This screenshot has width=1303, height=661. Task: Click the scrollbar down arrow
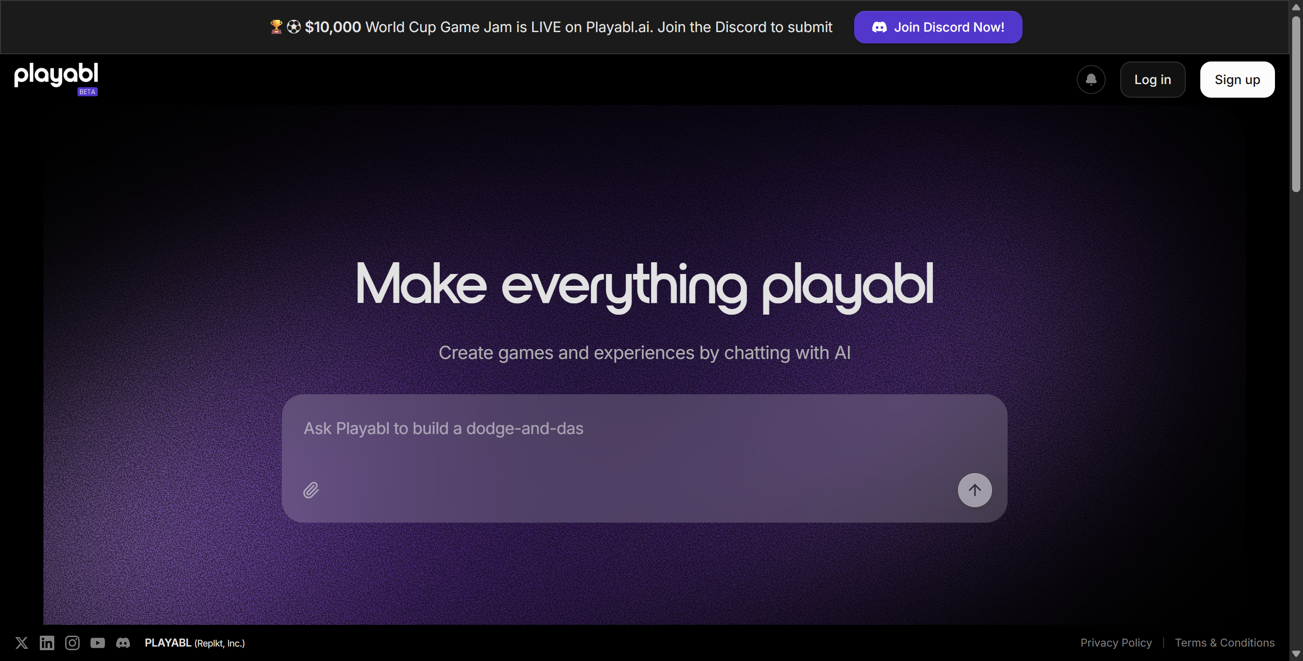pyautogui.click(x=1295, y=654)
